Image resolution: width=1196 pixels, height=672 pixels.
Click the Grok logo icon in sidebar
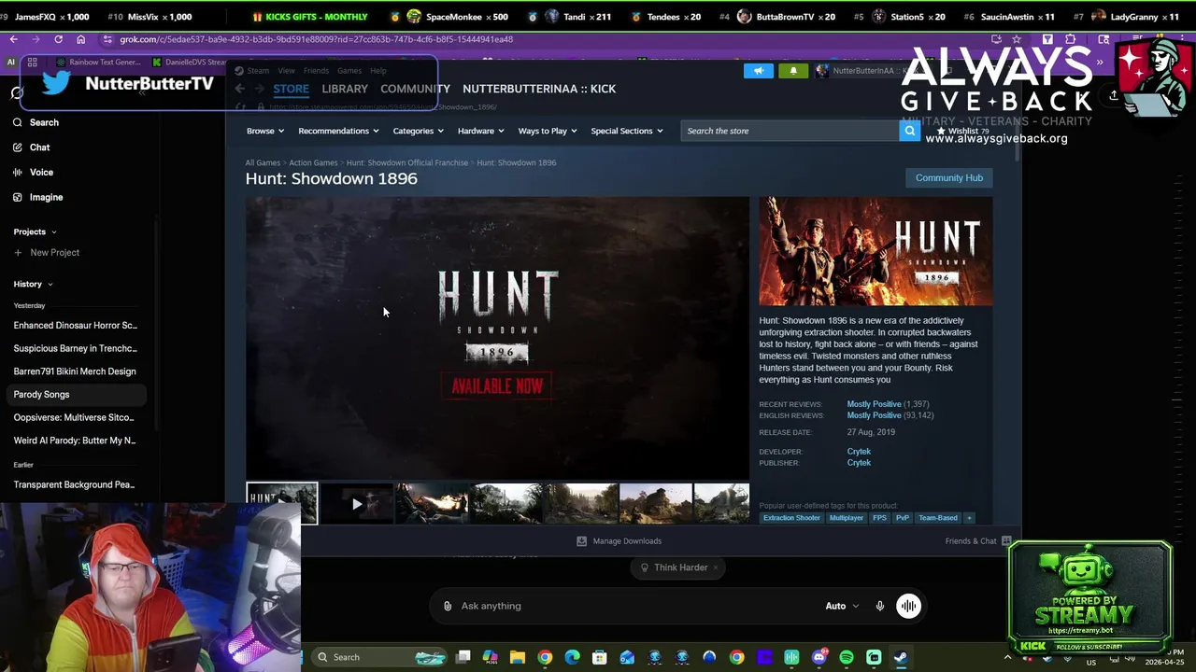click(x=17, y=92)
